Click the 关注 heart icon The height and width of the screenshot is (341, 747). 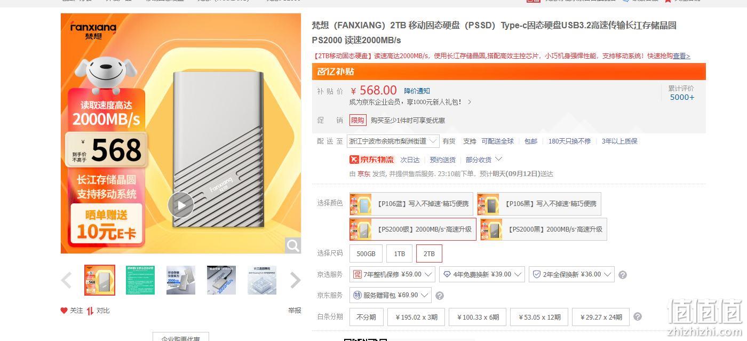point(64,311)
